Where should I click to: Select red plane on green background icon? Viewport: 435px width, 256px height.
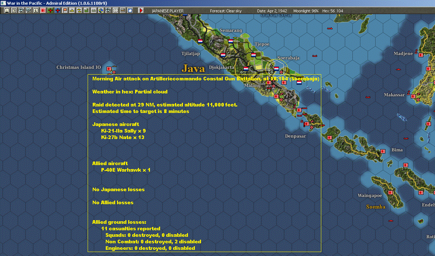(x=50, y=11)
